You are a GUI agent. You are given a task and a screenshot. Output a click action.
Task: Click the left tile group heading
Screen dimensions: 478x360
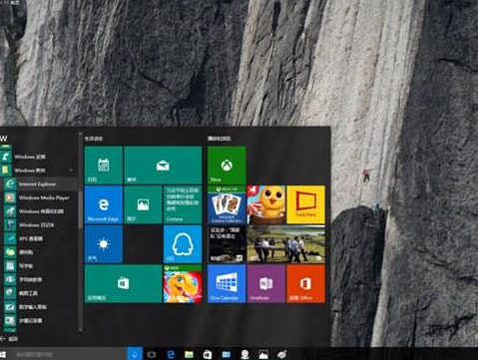tap(94, 139)
